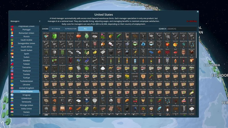Click the product search field
This screenshot has height=128, width=228.
[x=182, y=29]
